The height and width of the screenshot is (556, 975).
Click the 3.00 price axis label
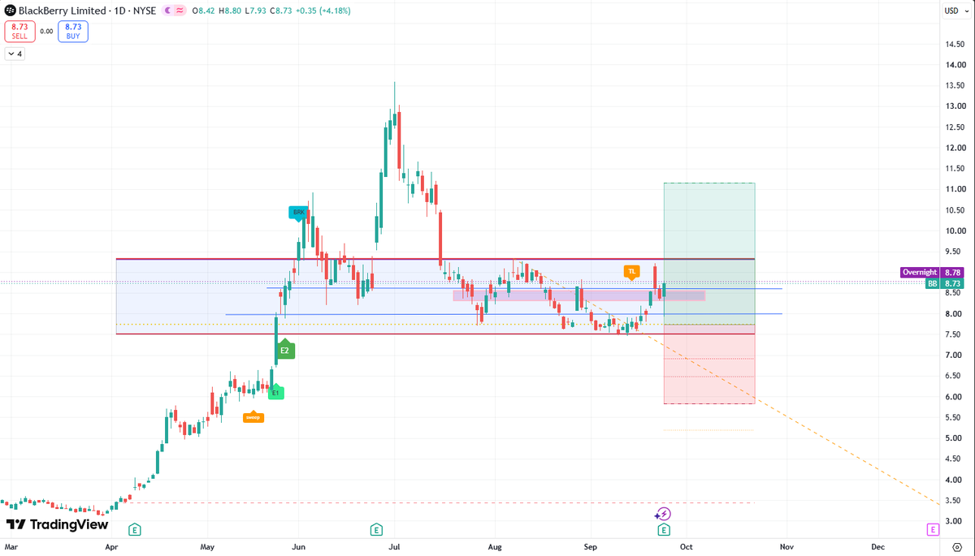pos(955,521)
